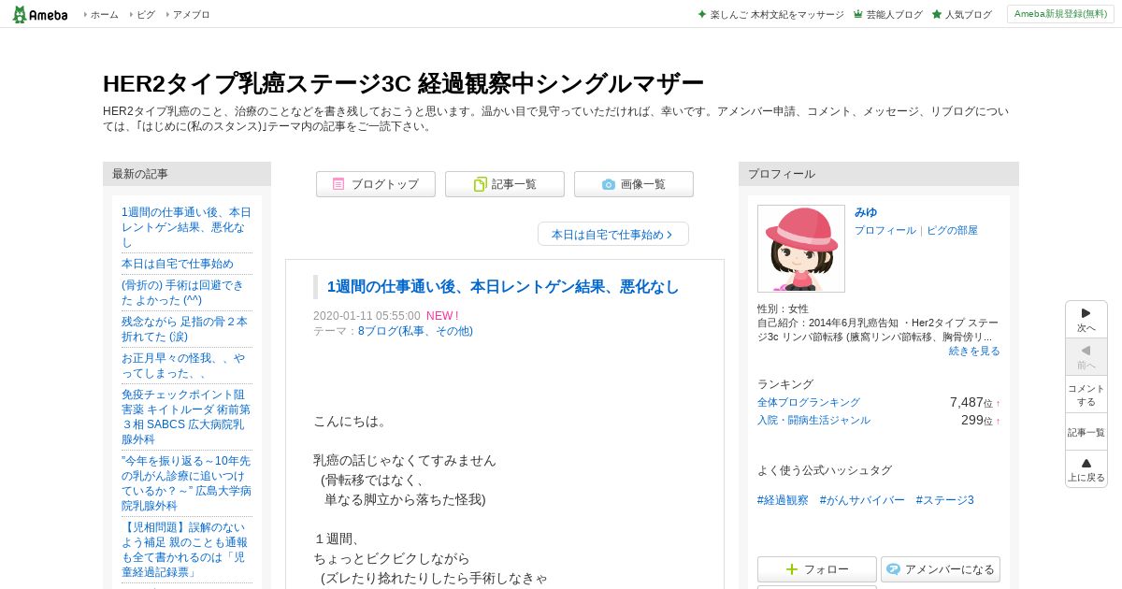
Task: Click the crown icon beside 芸能人ブログ
Action: coord(857,15)
